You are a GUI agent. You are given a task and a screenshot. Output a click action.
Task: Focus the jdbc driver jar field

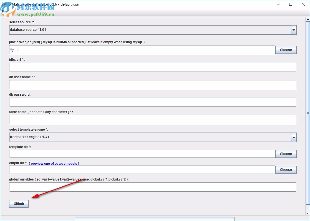tap(142, 50)
